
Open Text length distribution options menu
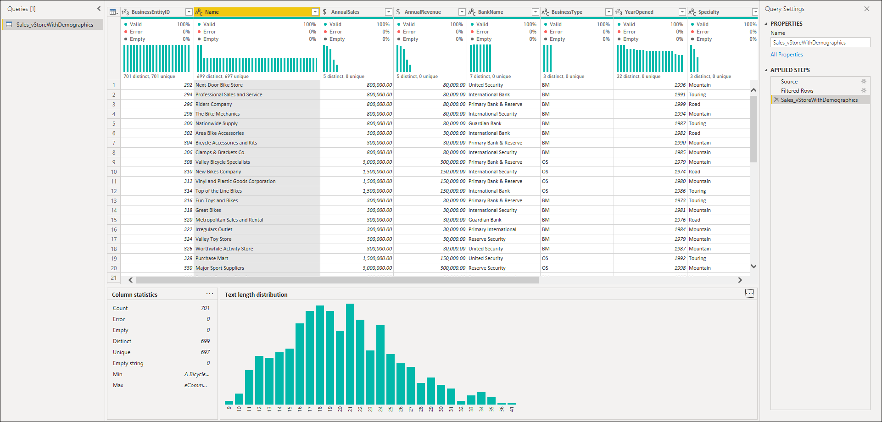coord(749,294)
